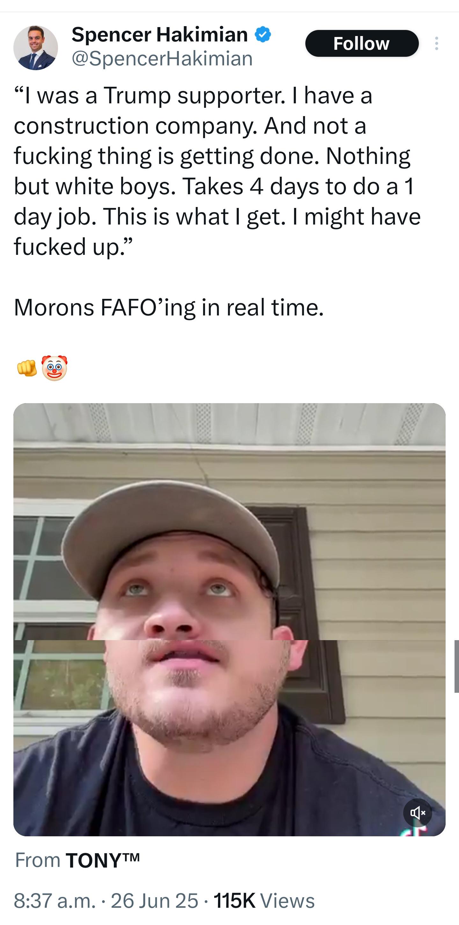
Task: Click the clown face emoji
Action: pos(54,368)
